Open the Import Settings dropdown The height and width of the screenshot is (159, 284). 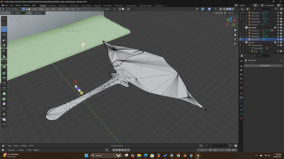click(x=118, y=145)
